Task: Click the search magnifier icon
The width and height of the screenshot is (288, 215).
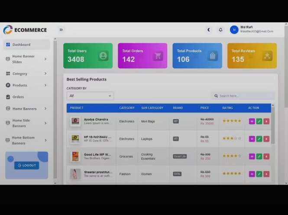Action: tap(216, 96)
